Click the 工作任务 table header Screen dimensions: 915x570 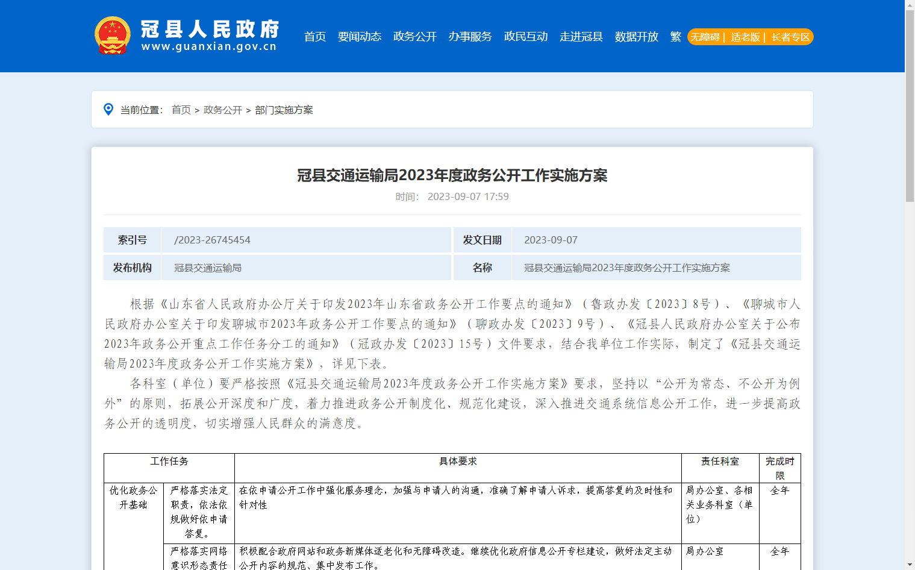click(x=169, y=468)
